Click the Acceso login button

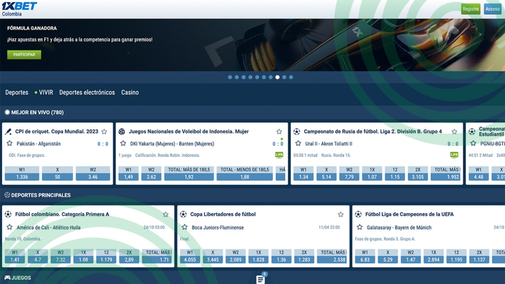coord(493,9)
